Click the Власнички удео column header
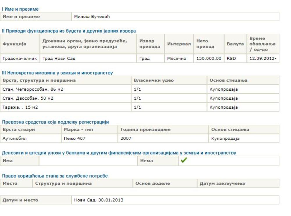The width and height of the screenshot is (291, 216). pos(154,80)
